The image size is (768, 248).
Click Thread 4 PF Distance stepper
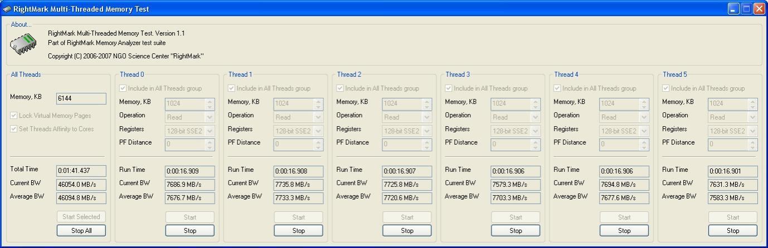[644, 145]
